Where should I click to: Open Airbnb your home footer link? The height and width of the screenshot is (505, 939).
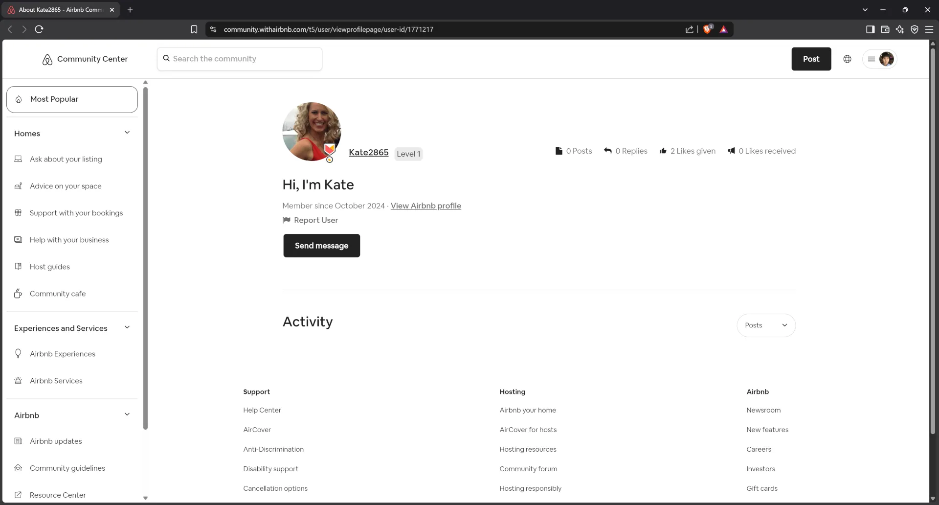click(528, 410)
